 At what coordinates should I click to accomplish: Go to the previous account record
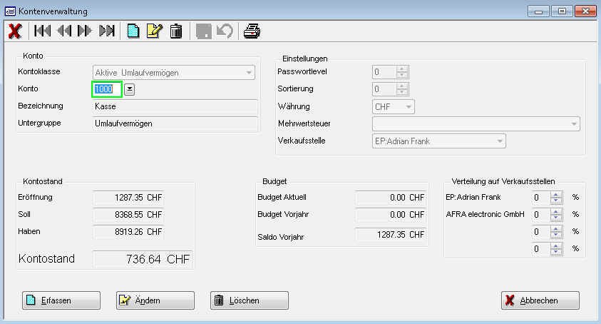[x=64, y=31]
